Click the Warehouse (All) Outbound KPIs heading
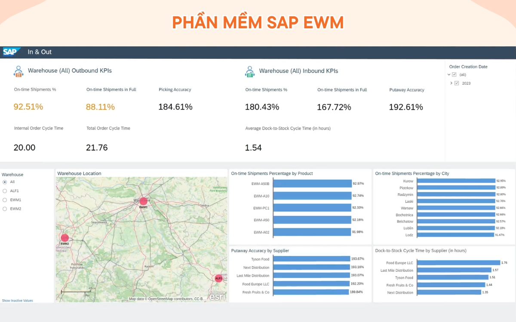This screenshot has width=516, height=322. pos(70,71)
